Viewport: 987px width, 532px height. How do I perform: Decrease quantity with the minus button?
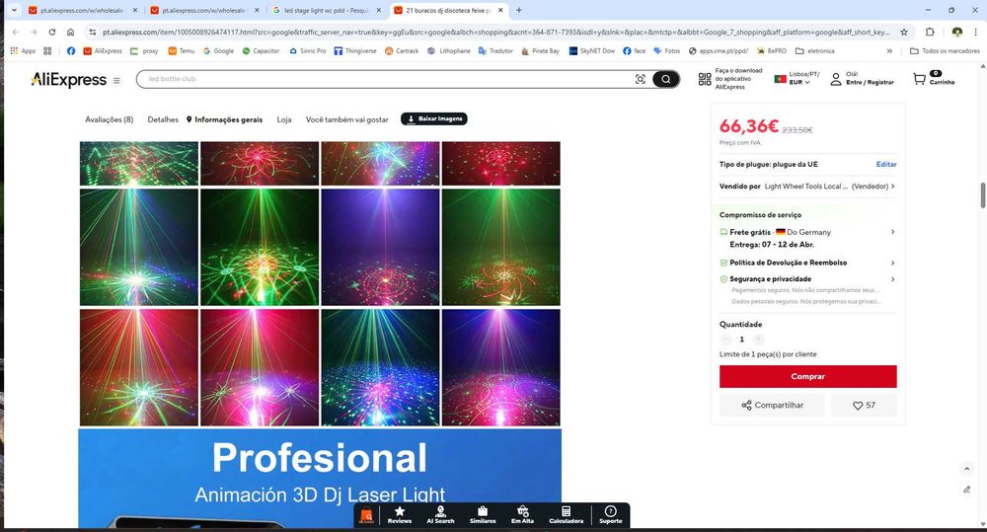click(x=725, y=340)
